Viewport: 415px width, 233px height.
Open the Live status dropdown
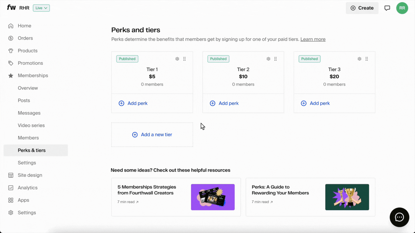(x=41, y=8)
